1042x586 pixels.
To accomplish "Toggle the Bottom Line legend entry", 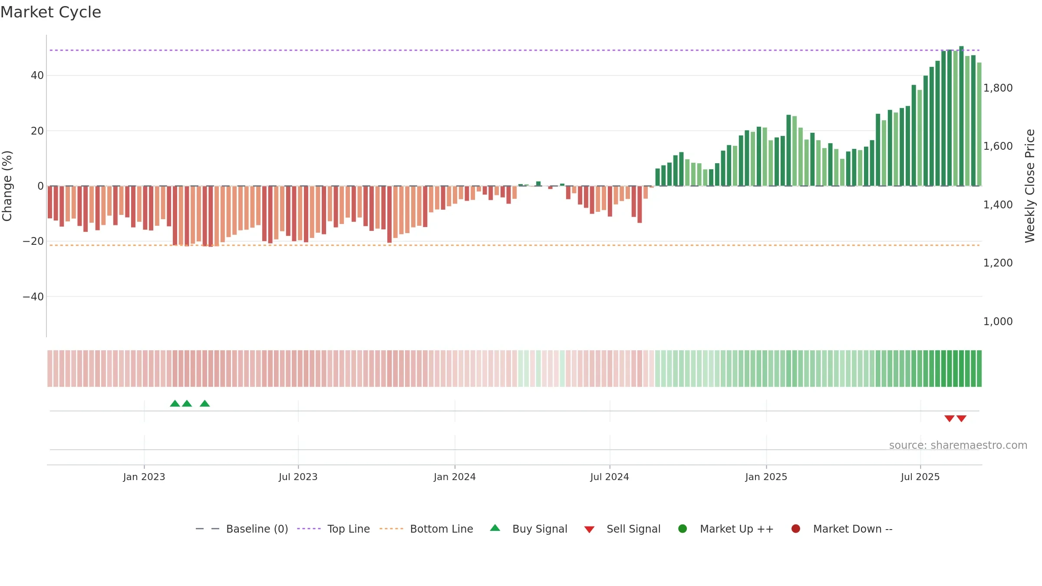I will 426,529.
